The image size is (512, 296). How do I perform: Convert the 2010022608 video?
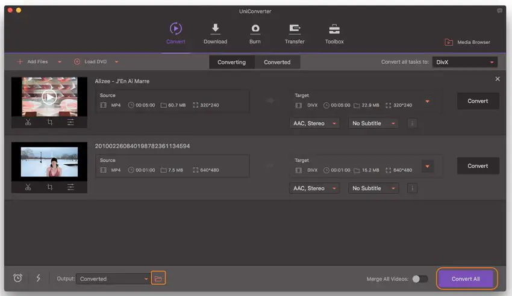click(478, 166)
